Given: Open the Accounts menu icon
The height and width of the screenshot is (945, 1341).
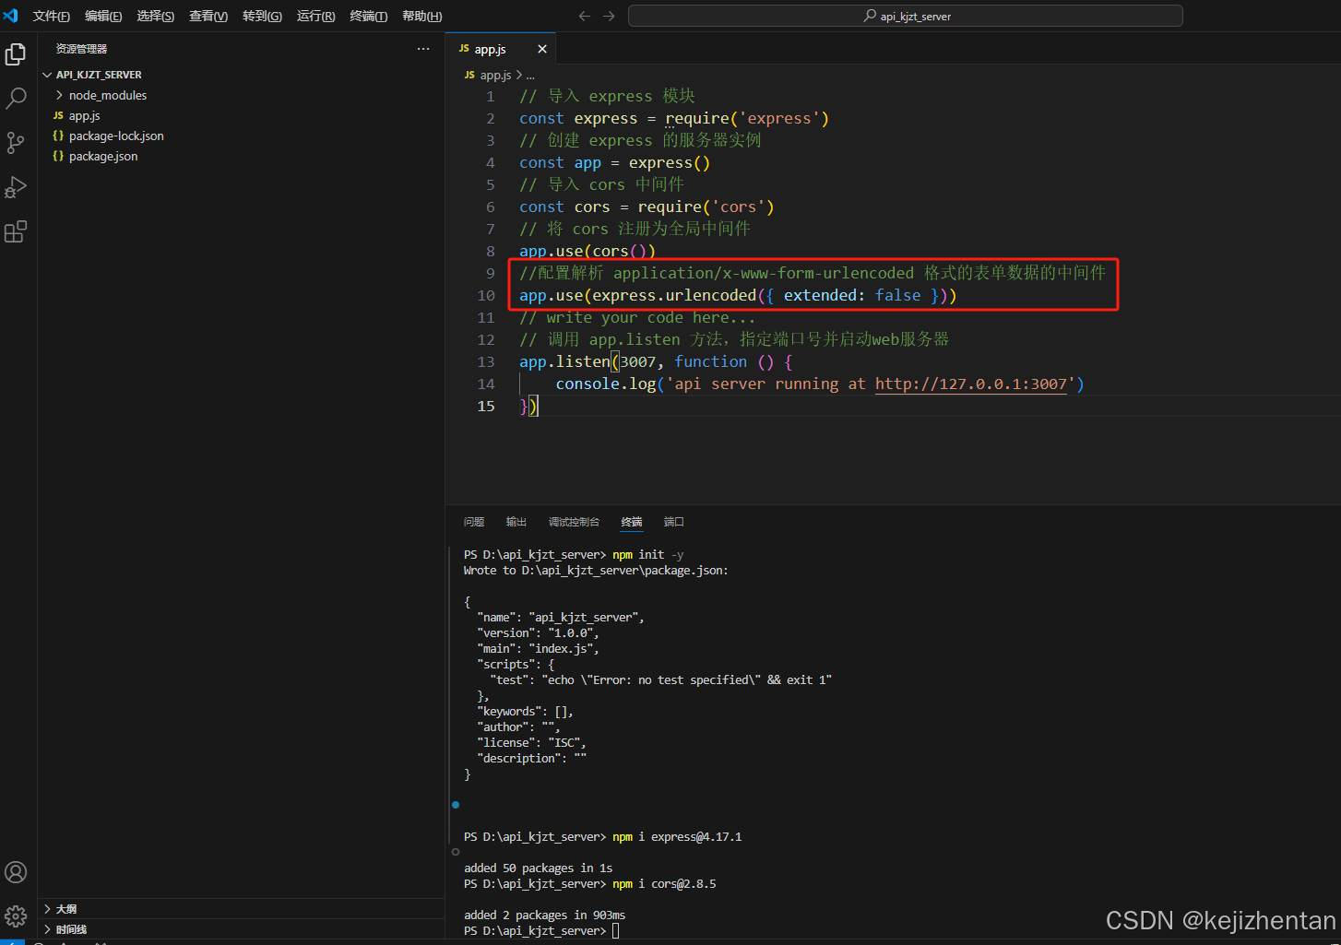Looking at the screenshot, I should pyautogui.click(x=16, y=872).
